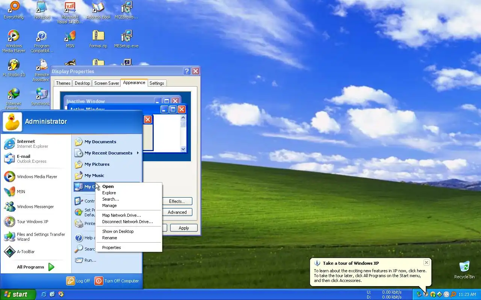Image resolution: width=481 pixels, height=300 pixels.
Task: Open Tour Windows XP in Start menu
Action: point(36,222)
